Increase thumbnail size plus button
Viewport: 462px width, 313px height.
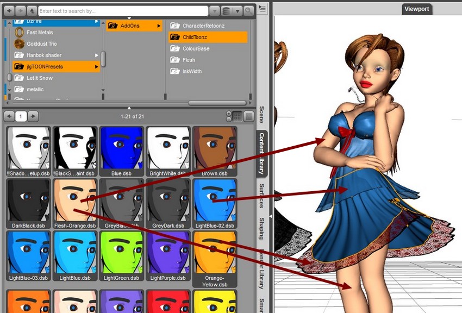click(229, 114)
